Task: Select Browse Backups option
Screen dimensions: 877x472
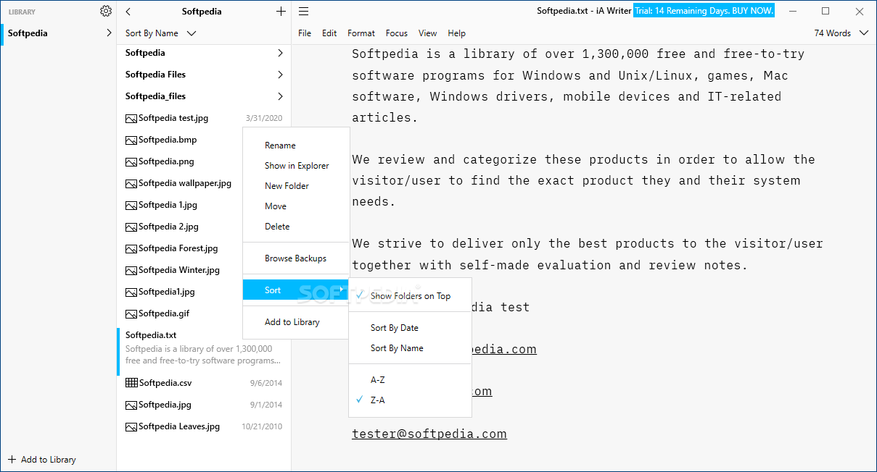Action: click(296, 258)
